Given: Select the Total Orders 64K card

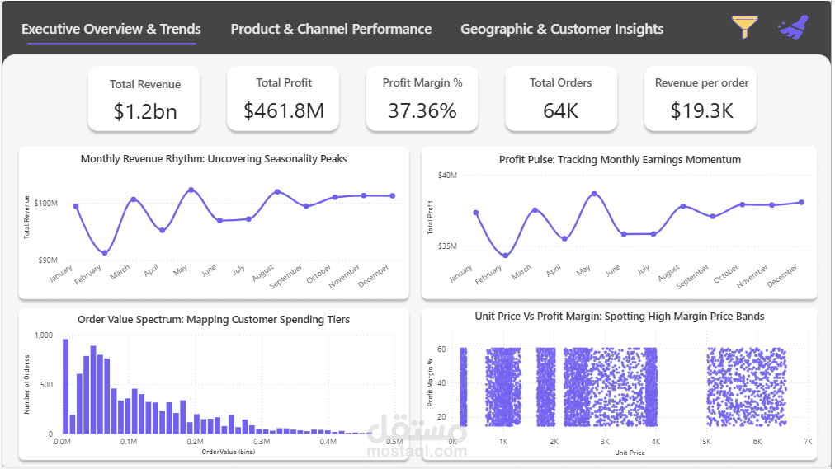Looking at the screenshot, I should tap(561, 99).
